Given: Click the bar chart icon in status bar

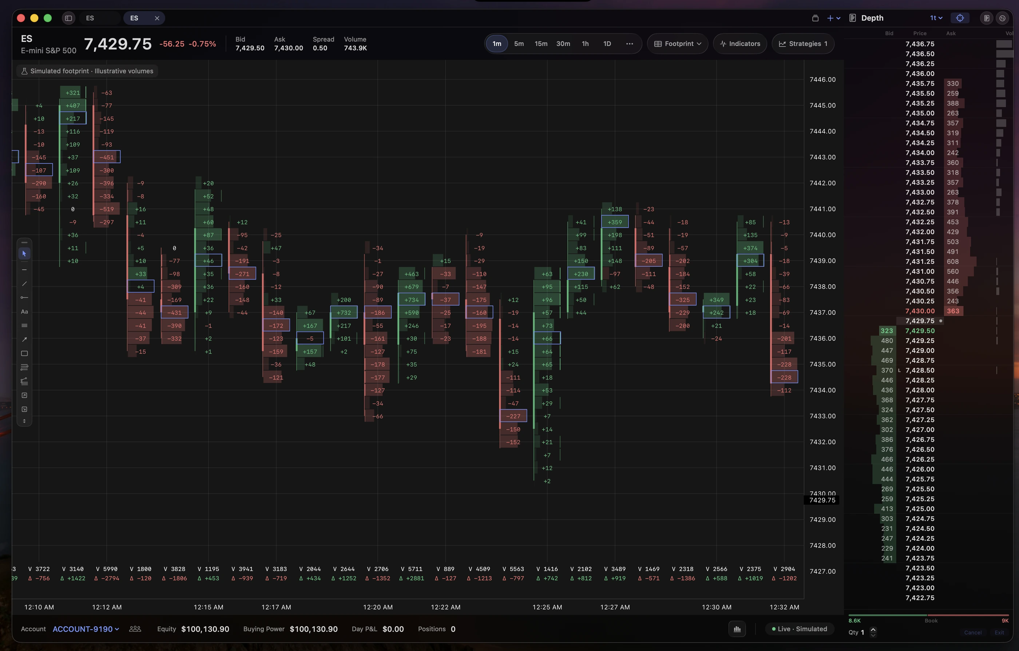Looking at the screenshot, I should pos(737,629).
